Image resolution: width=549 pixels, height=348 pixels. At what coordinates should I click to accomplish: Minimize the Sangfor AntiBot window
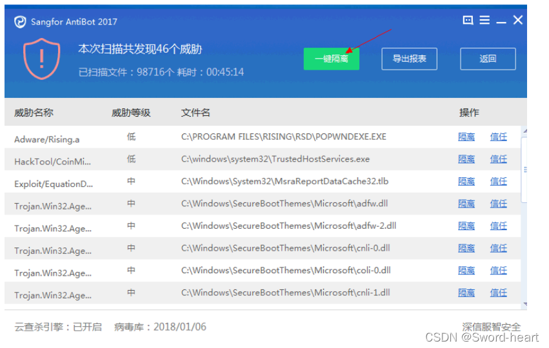(501, 23)
